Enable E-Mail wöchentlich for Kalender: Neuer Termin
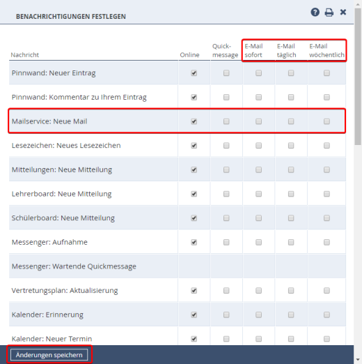 [x=326, y=339]
